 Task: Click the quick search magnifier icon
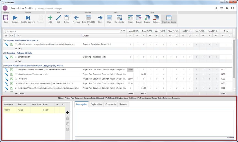(124, 31)
